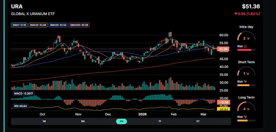Click the 30.00 price axis label

coord(224,82)
